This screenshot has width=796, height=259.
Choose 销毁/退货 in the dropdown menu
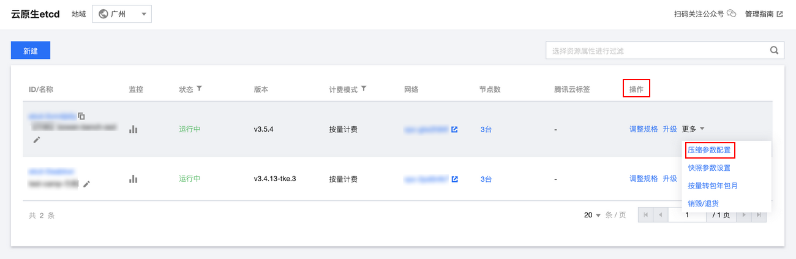coord(703,203)
